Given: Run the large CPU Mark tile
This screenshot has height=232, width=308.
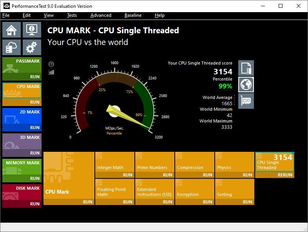Looking at the screenshot, I should coord(69,202).
